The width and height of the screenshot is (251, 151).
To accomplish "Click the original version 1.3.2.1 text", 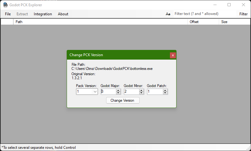I will 77,78.
